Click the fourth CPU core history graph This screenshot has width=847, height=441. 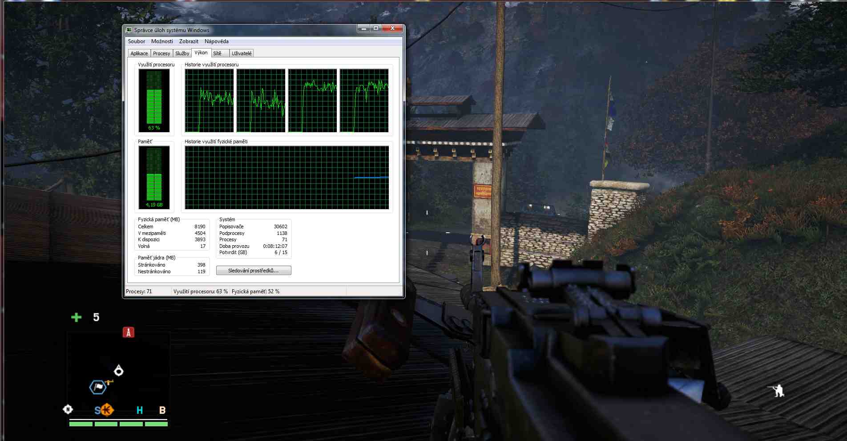pyautogui.click(x=364, y=101)
